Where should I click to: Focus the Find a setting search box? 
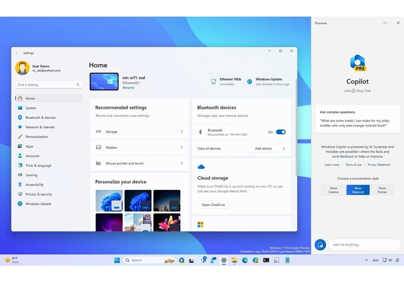(48, 85)
